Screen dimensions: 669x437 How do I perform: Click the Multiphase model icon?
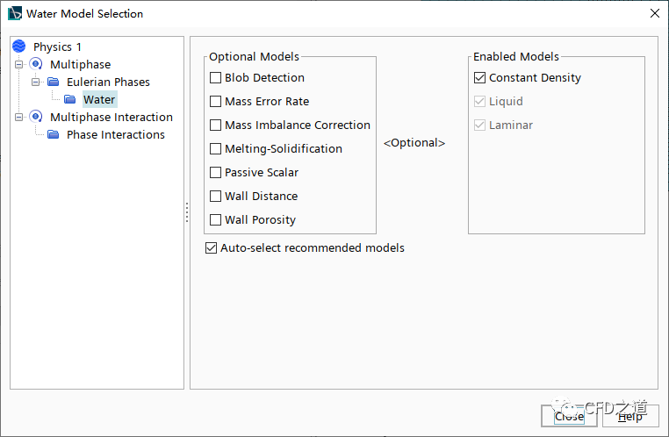click(36, 64)
